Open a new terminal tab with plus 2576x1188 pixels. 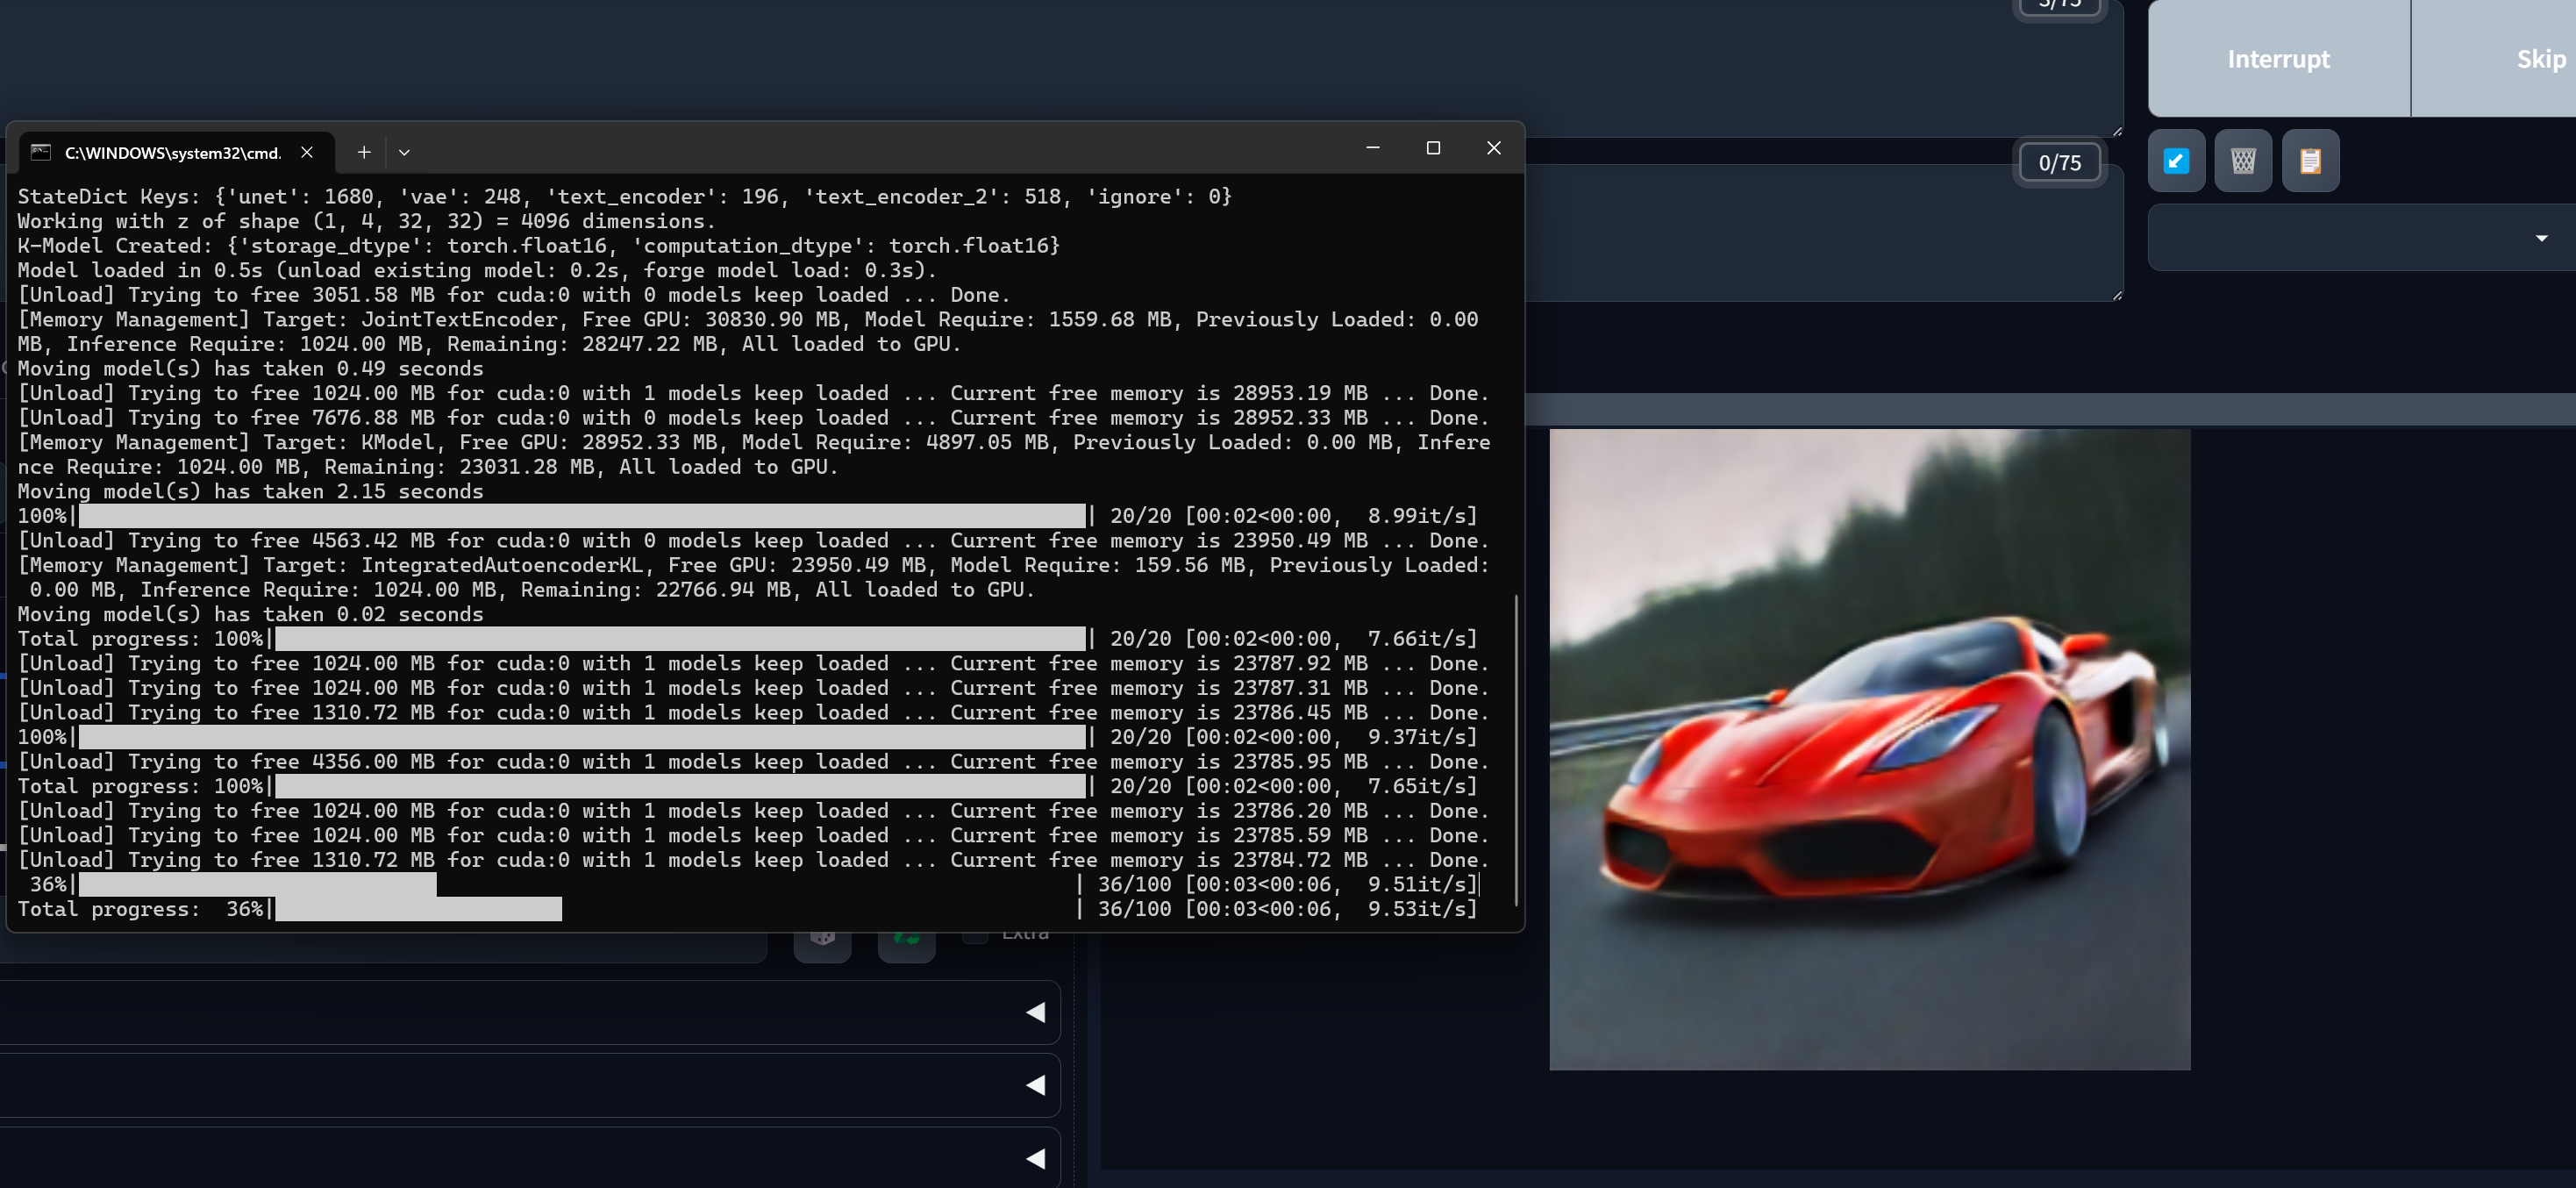coord(364,152)
